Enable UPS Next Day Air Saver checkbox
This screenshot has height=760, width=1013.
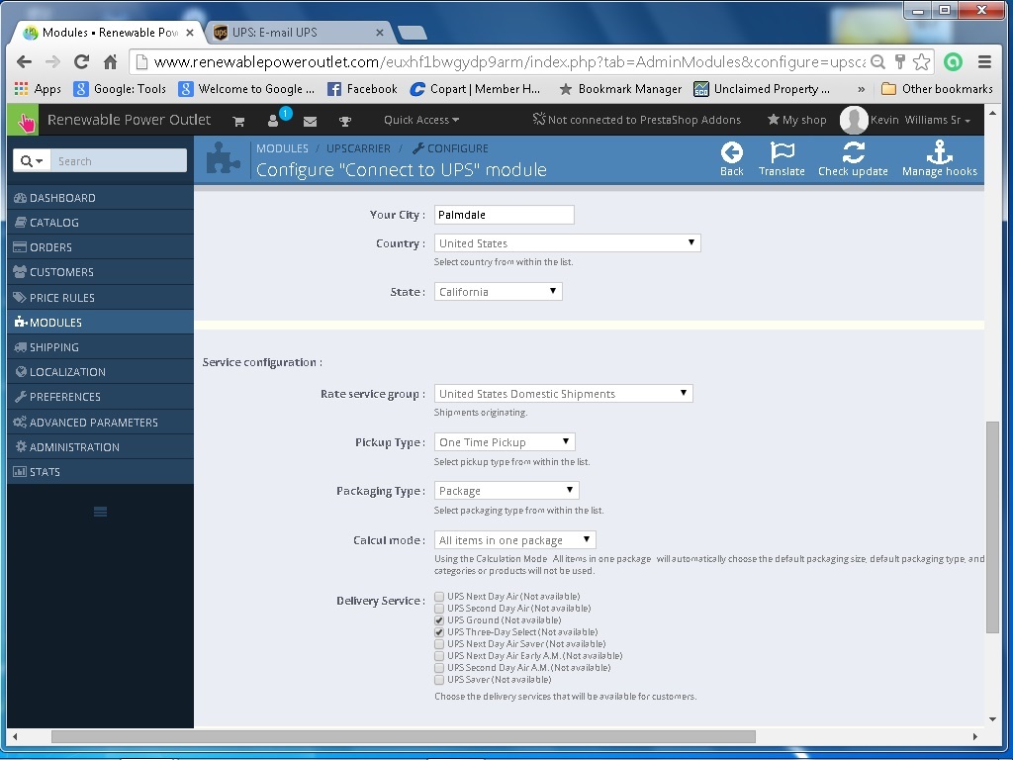click(x=439, y=643)
